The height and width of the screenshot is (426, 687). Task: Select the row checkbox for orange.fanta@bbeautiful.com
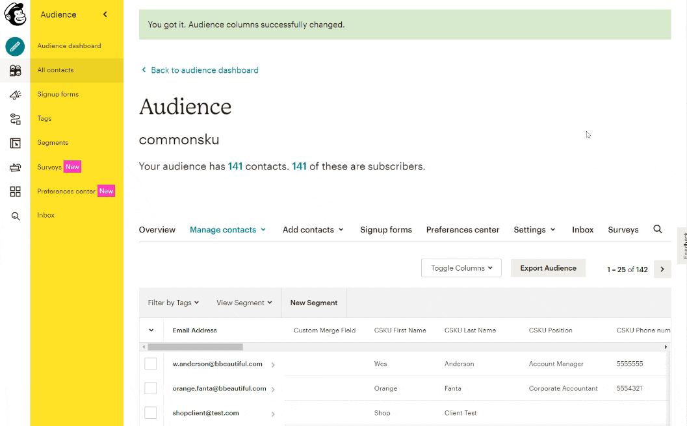(151, 388)
